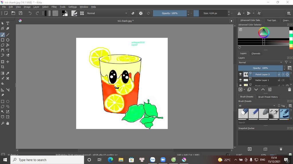Click the Undo arrow in the toolbar
Image resolution: width=293 pixels, height=164 pixels.
pos(30,13)
